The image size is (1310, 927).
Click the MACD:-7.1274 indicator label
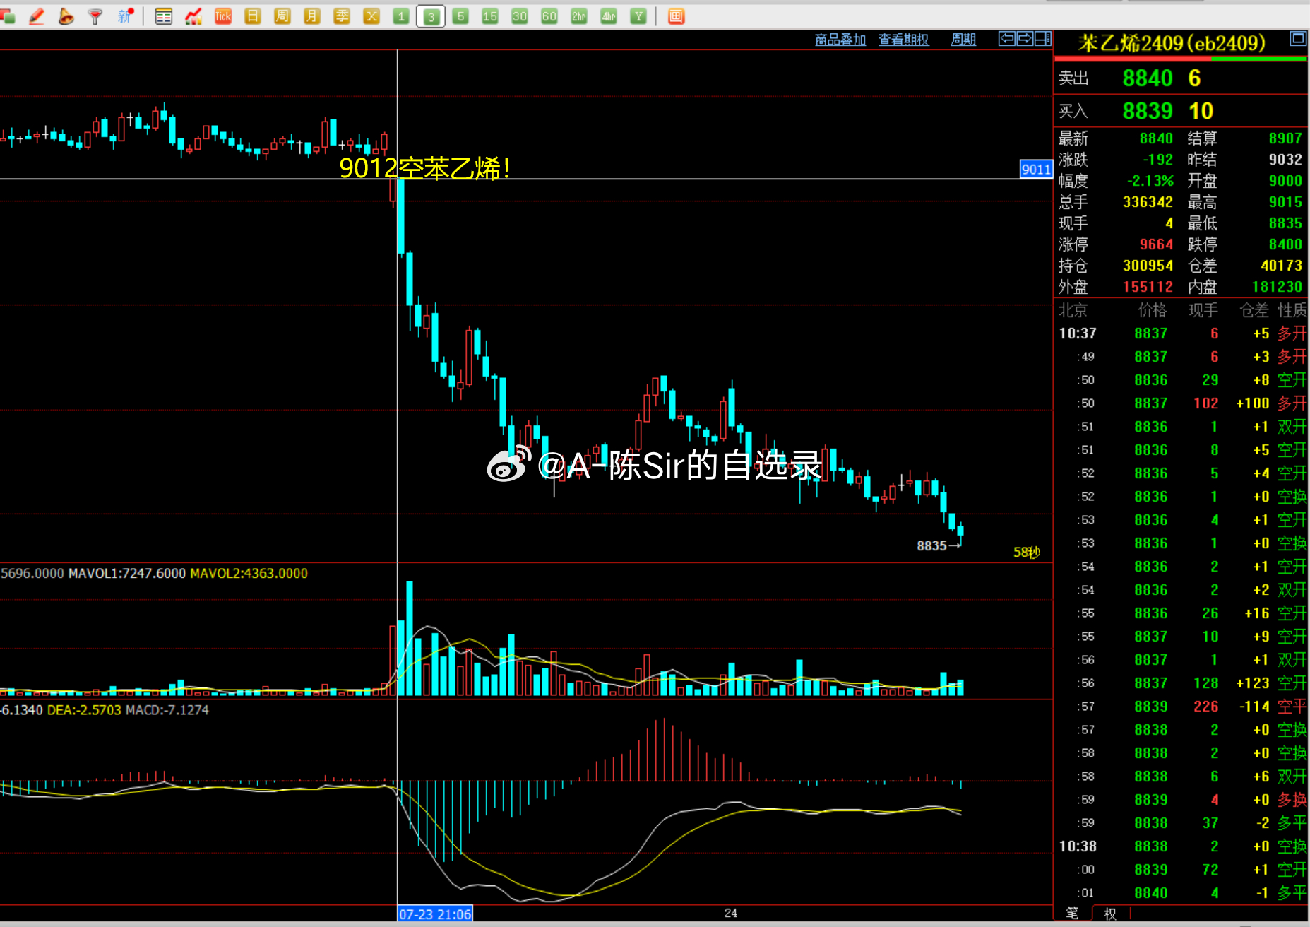[167, 709]
